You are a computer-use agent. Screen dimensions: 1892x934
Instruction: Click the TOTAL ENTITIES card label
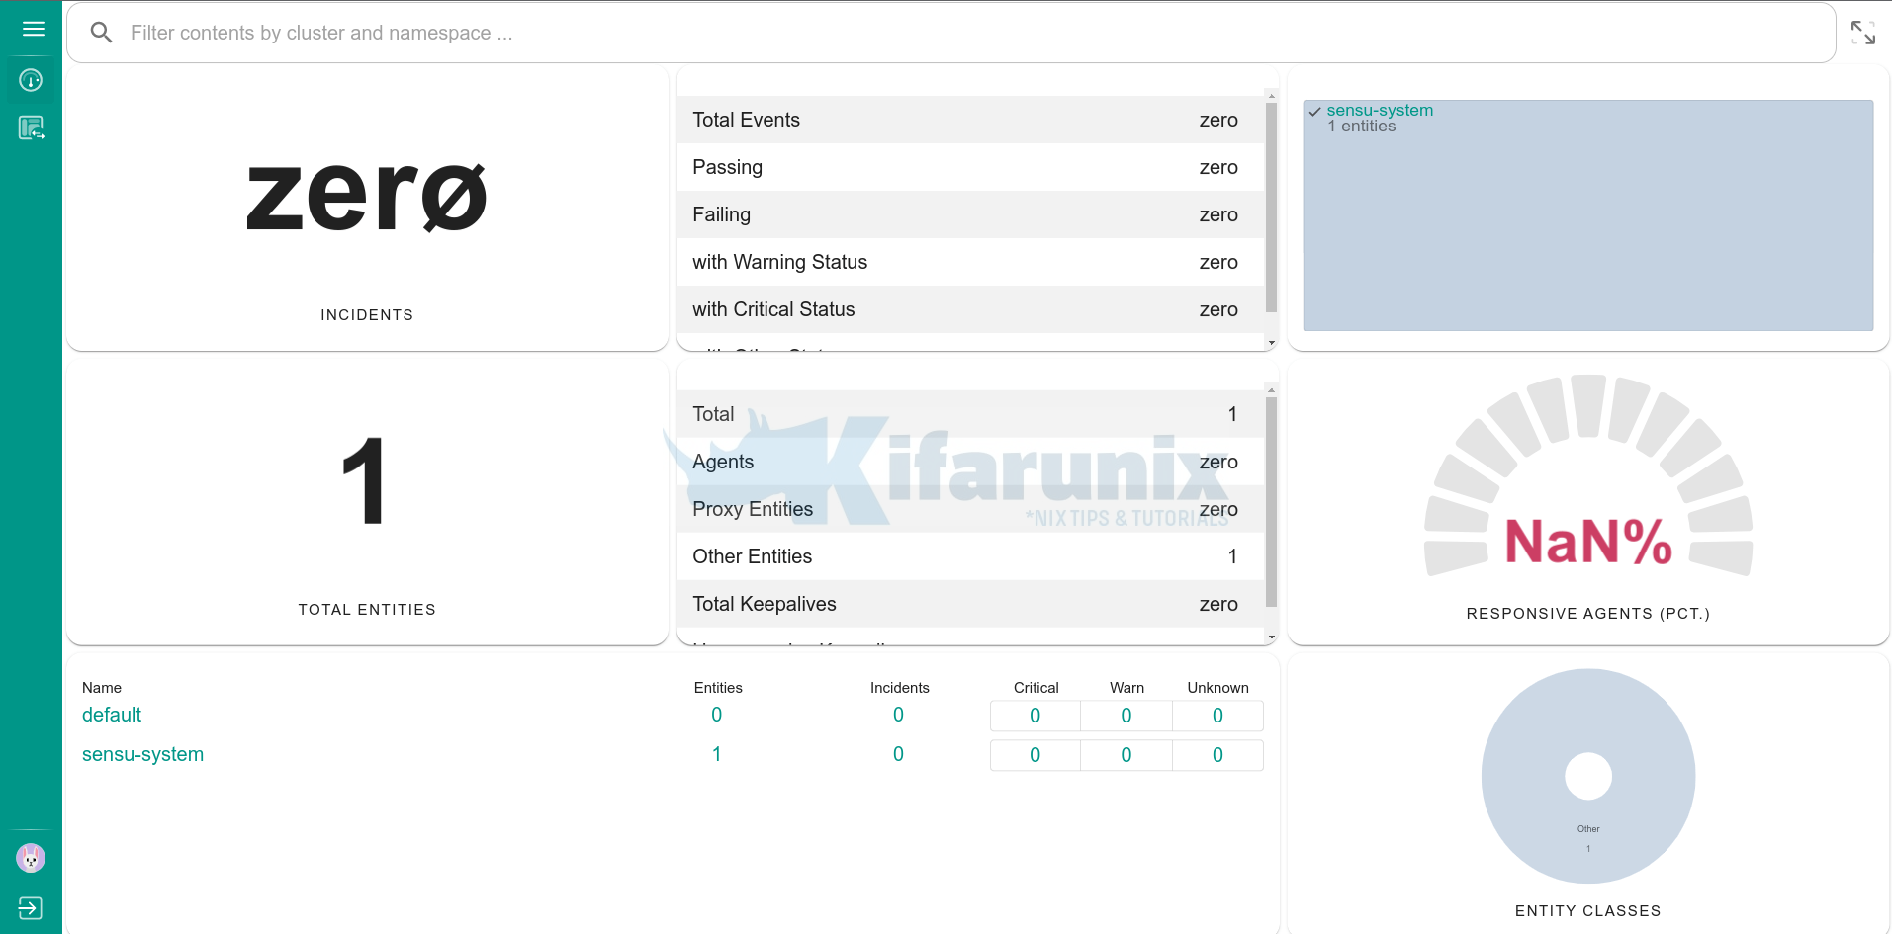(367, 610)
